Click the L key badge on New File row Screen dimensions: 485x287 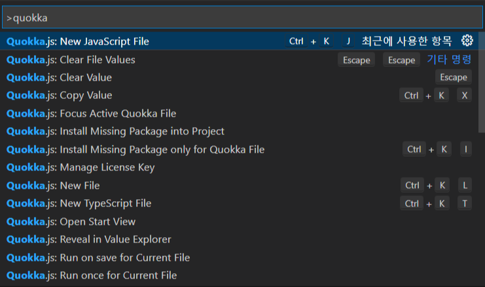coord(465,185)
